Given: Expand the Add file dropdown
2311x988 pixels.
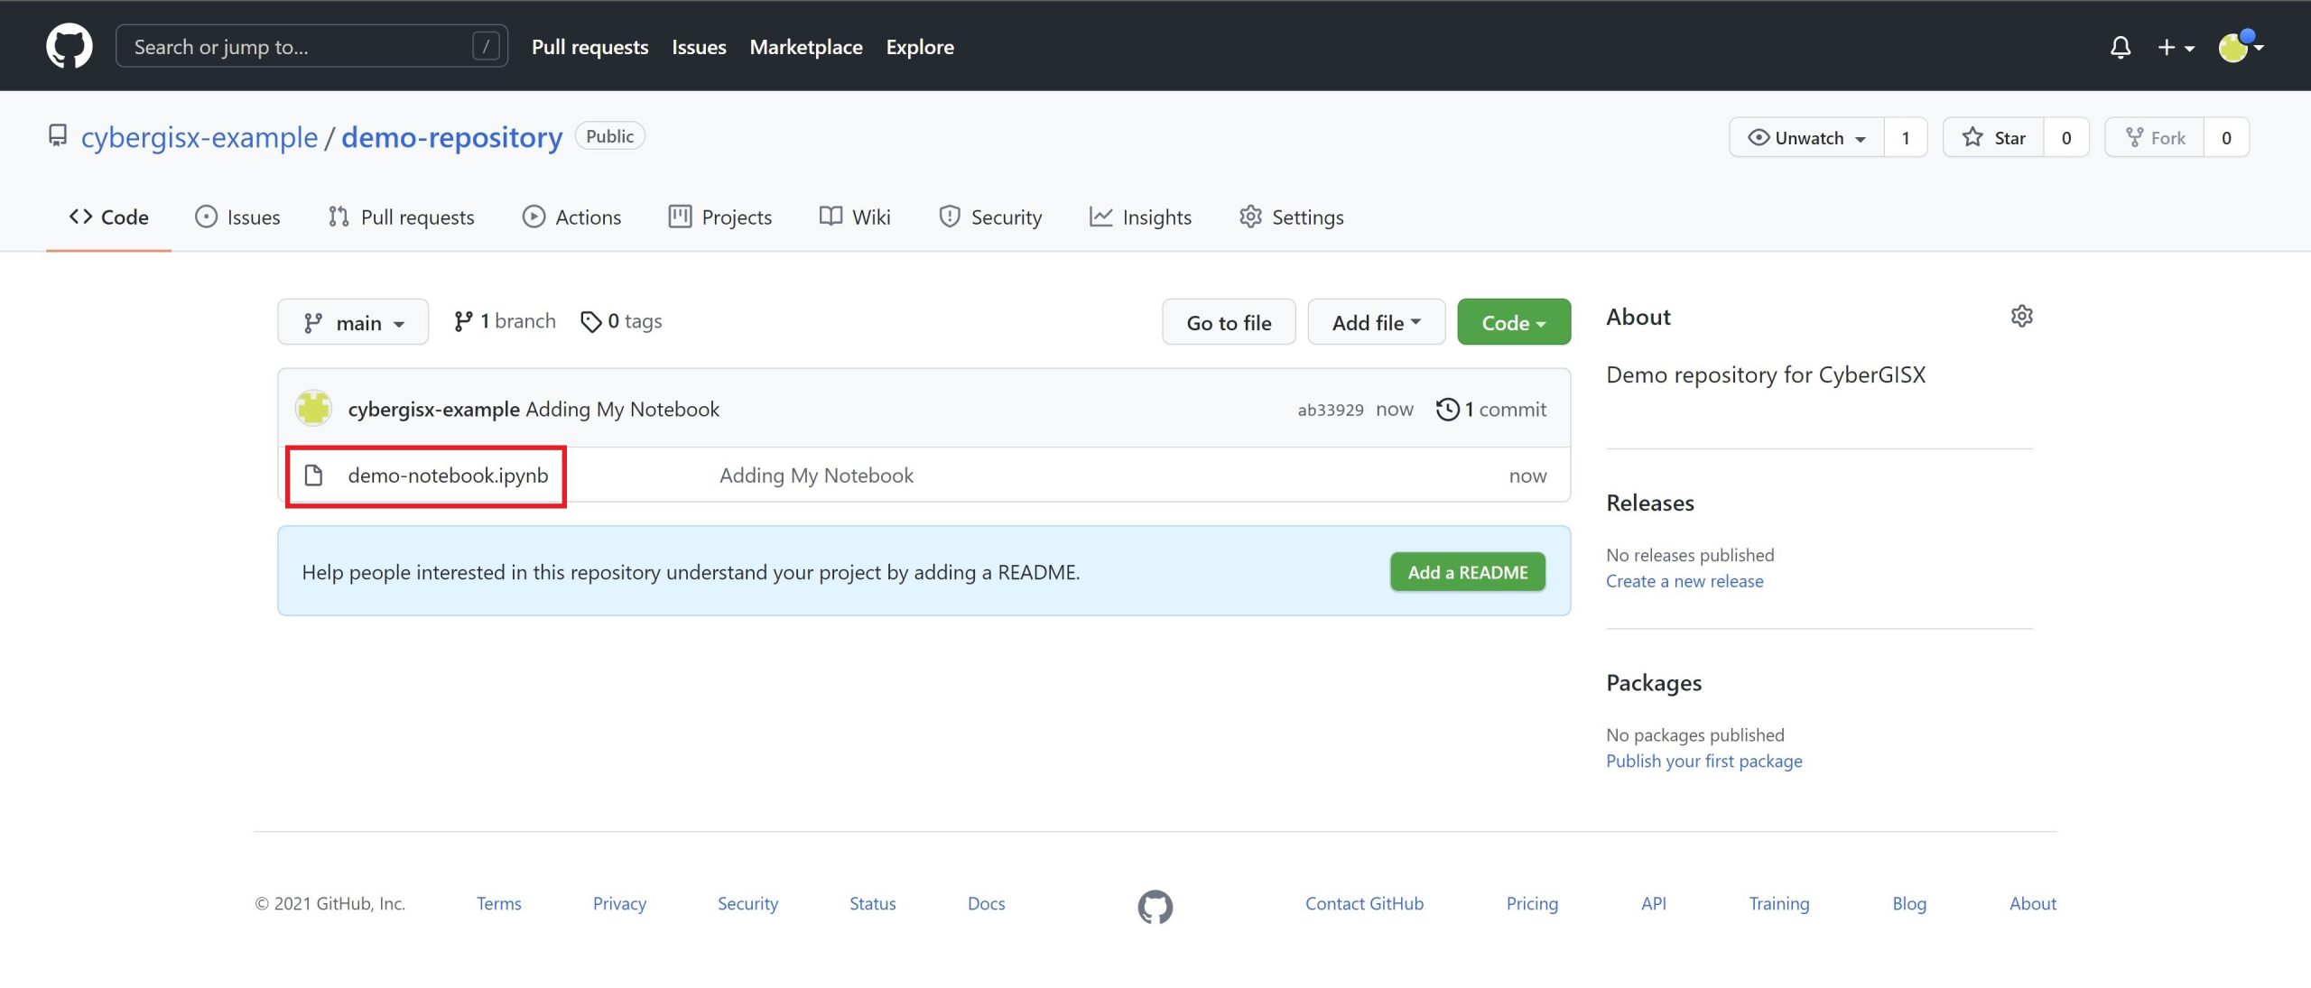Looking at the screenshot, I should (1377, 322).
